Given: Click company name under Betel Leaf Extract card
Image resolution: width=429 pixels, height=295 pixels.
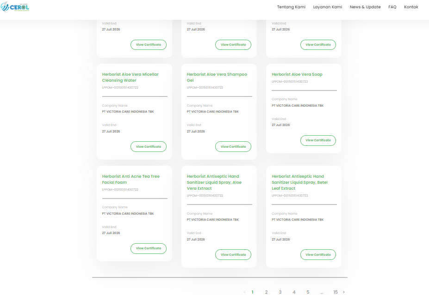Looking at the screenshot, I should (298, 220).
